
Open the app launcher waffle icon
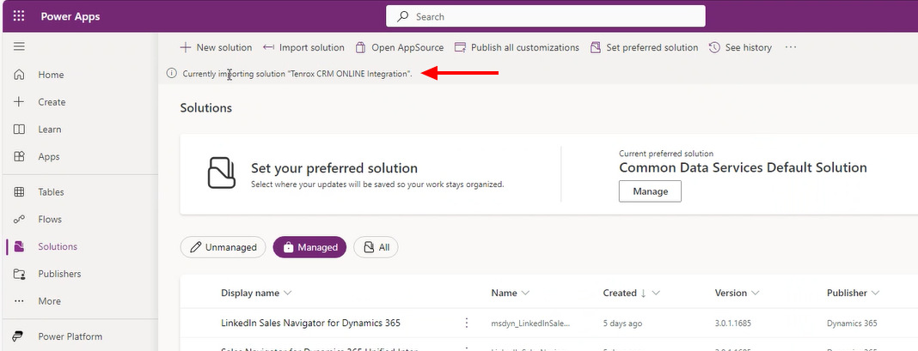(x=19, y=16)
